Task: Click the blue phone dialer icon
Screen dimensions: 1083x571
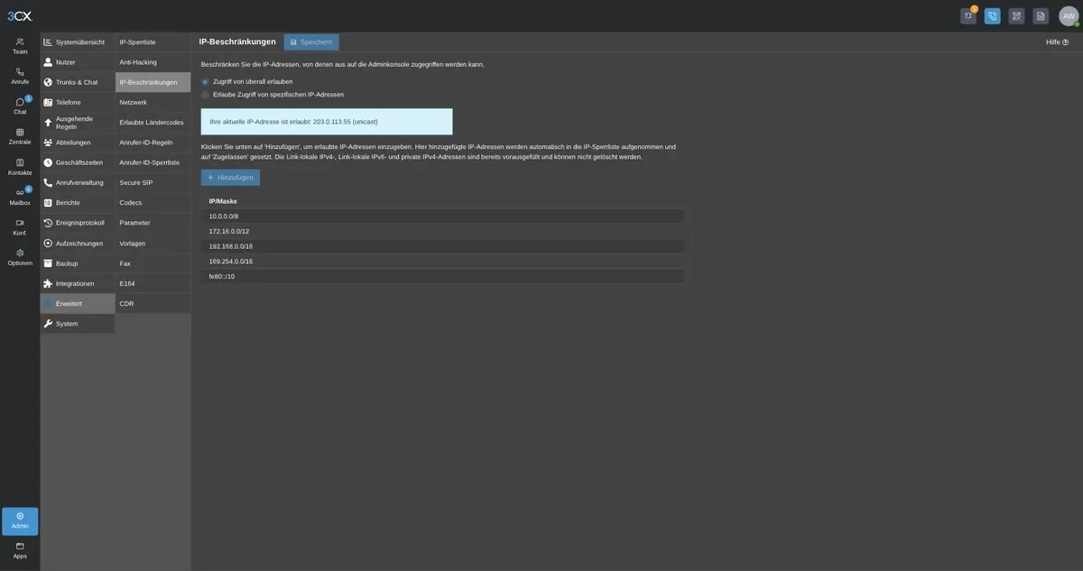Action: [993, 16]
